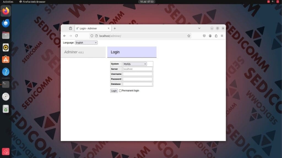Viewport: 282px width, 158px height.
Task: Click the back navigation arrow
Action: pos(64,36)
